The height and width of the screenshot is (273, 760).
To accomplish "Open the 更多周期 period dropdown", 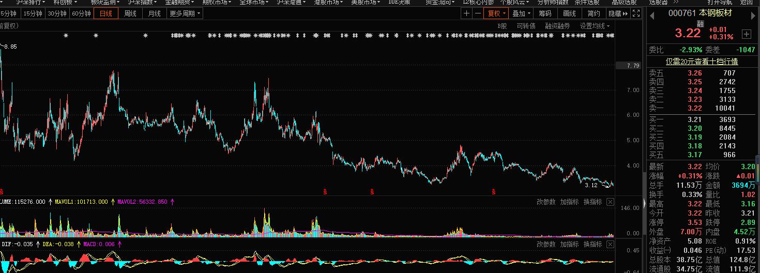I will click(x=185, y=13).
